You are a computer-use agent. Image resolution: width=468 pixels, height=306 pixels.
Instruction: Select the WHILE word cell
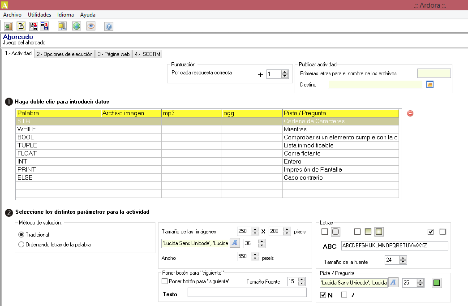tap(59, 129)
